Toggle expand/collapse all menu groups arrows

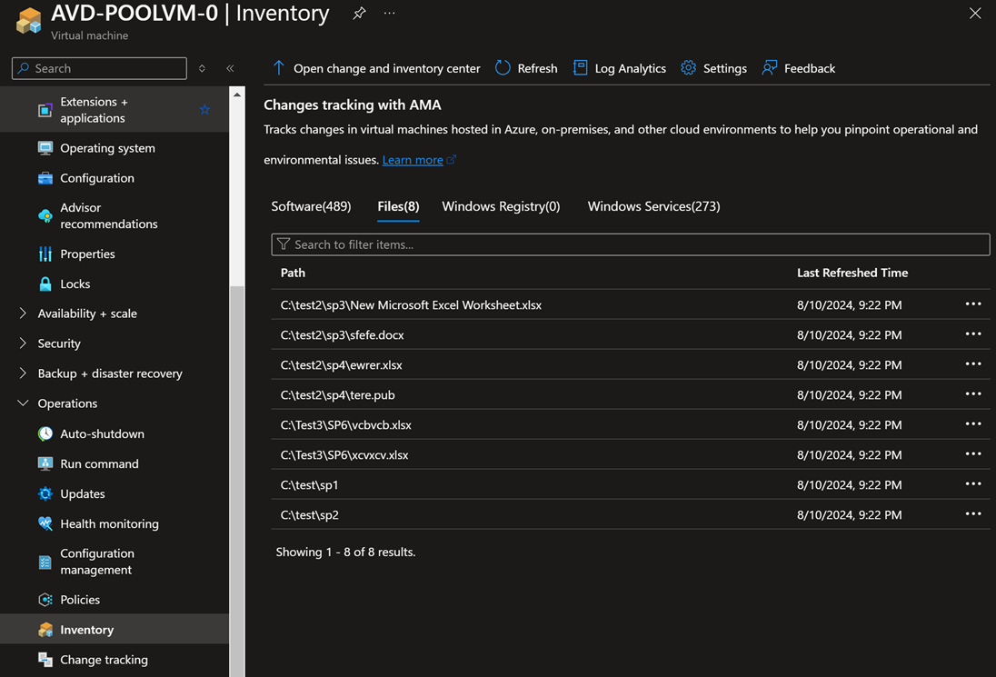(x=202, y=68)
